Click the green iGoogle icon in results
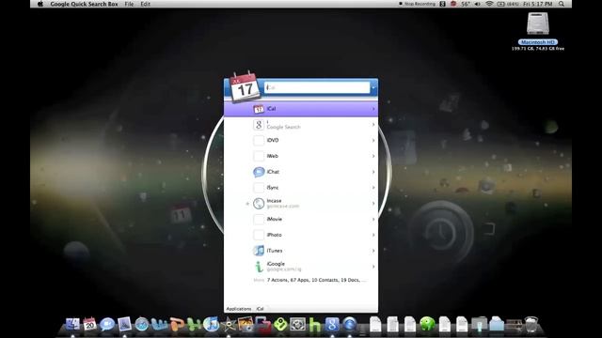The image size is (602, 338). tap(259, 267)
